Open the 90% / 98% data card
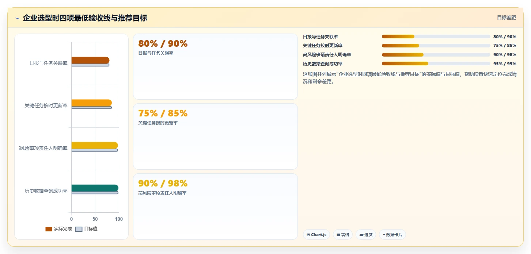This screenshot has width=531, height=254. point(215,207)
